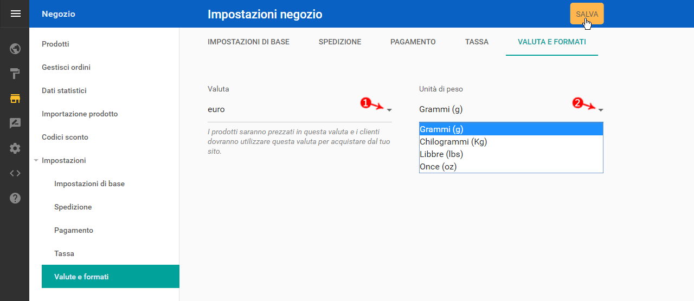Collapse the Impostazioni tree section
This screenshot has height=301, width=694.
[36, 160]
